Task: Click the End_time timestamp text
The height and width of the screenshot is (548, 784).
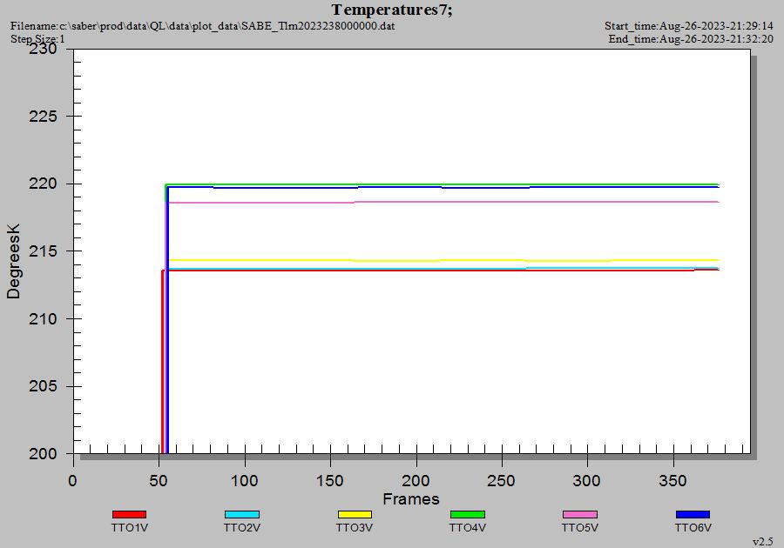Action: click(691, 39)
